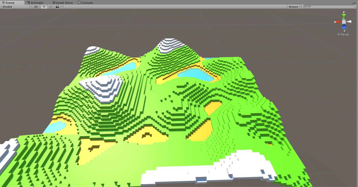This screenshot has width=358, height=187.
Task: Click the green Y cone on the scene gizmo
Action: coord(344,16)
